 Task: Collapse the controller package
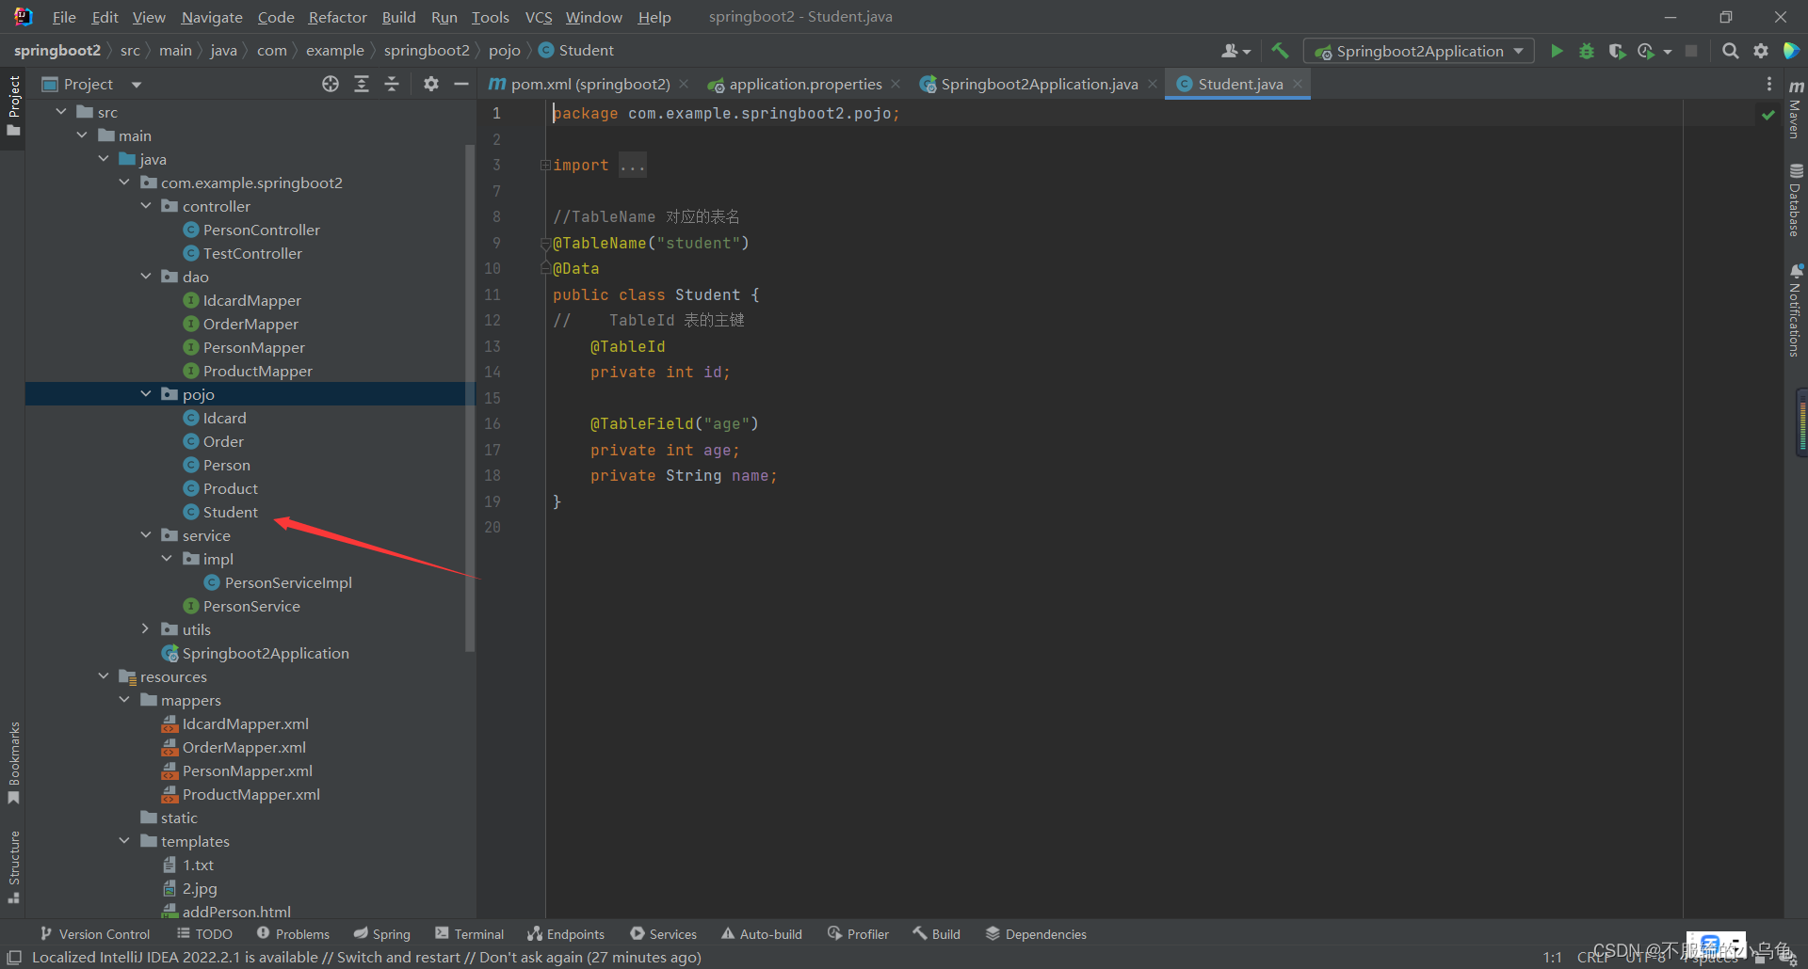pos(146,206)
